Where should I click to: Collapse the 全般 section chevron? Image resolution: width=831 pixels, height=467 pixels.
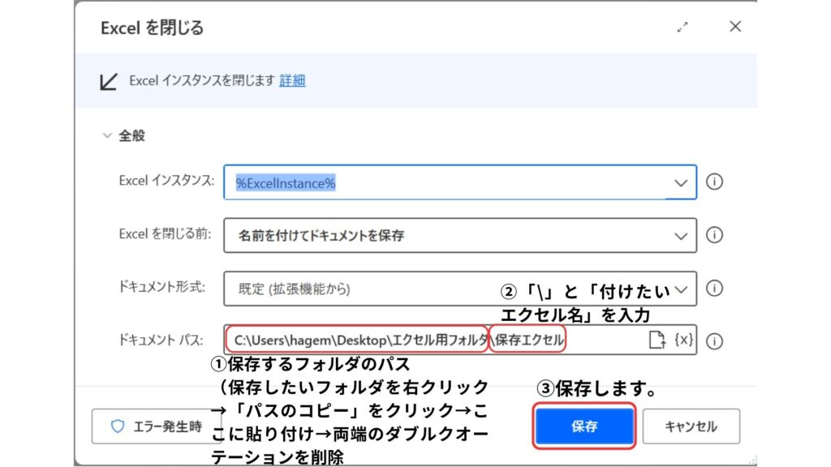click(106, 135)
